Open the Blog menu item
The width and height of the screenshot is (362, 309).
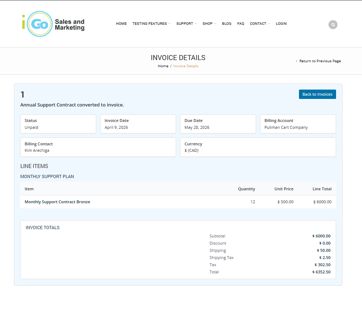tap(227, 24)
